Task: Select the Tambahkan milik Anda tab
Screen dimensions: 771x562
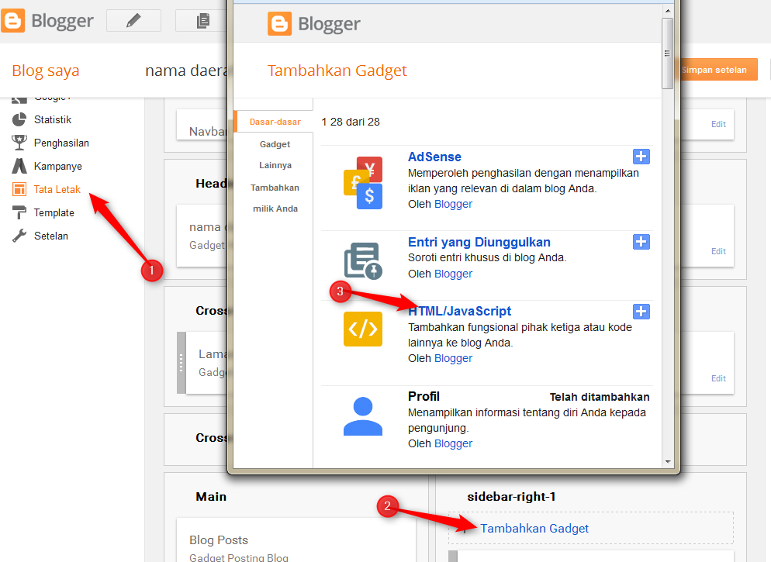Action: [275, 198]
